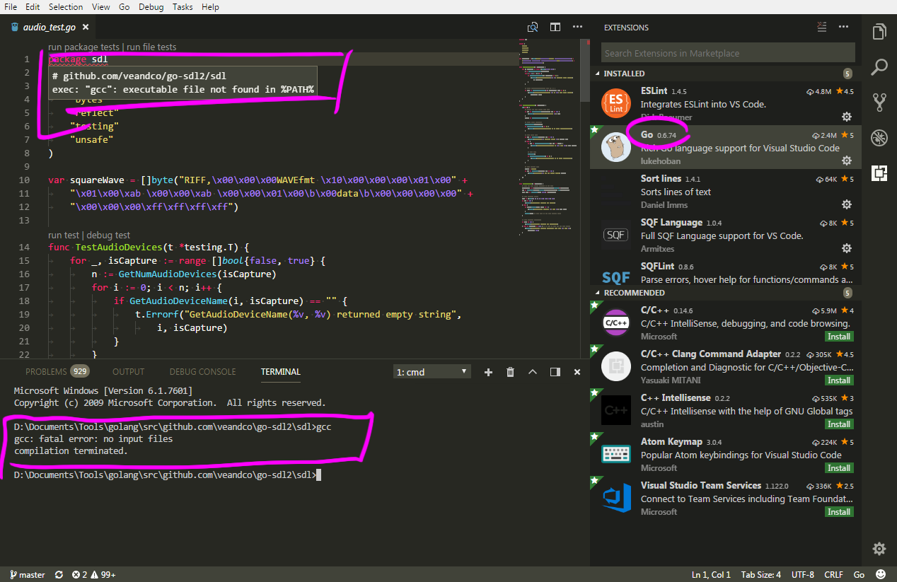Click 'run file tests' code lens
Viewport: 897px width, 582px height.
(151, 47)
